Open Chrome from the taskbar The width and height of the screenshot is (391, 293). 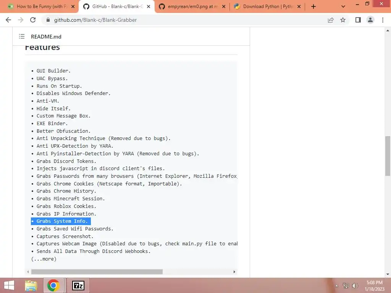(53, 285)
